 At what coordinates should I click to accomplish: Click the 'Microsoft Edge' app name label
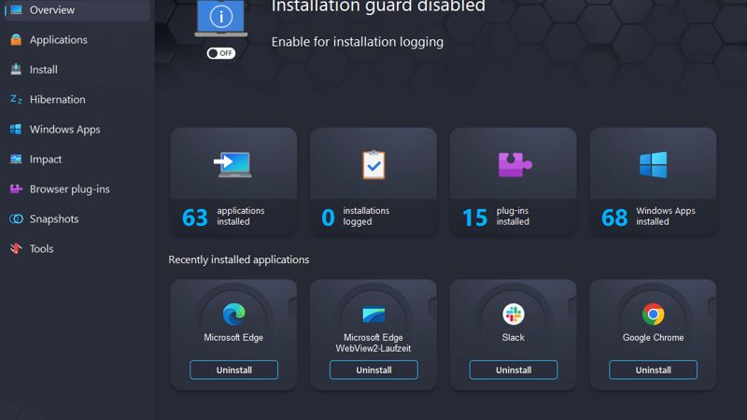pos(233,337)
